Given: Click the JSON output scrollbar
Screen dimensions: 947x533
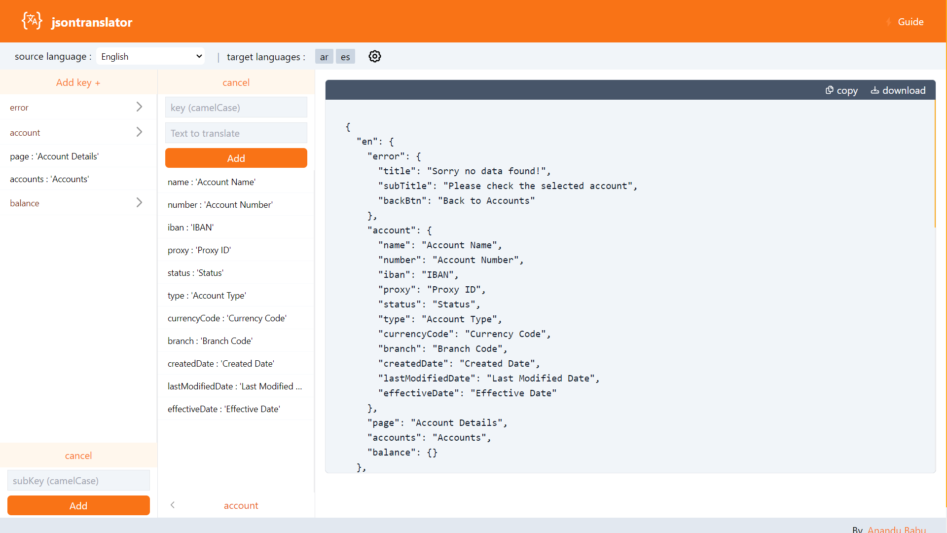Looking at the screenshot, I should click(x=935, y=163).
